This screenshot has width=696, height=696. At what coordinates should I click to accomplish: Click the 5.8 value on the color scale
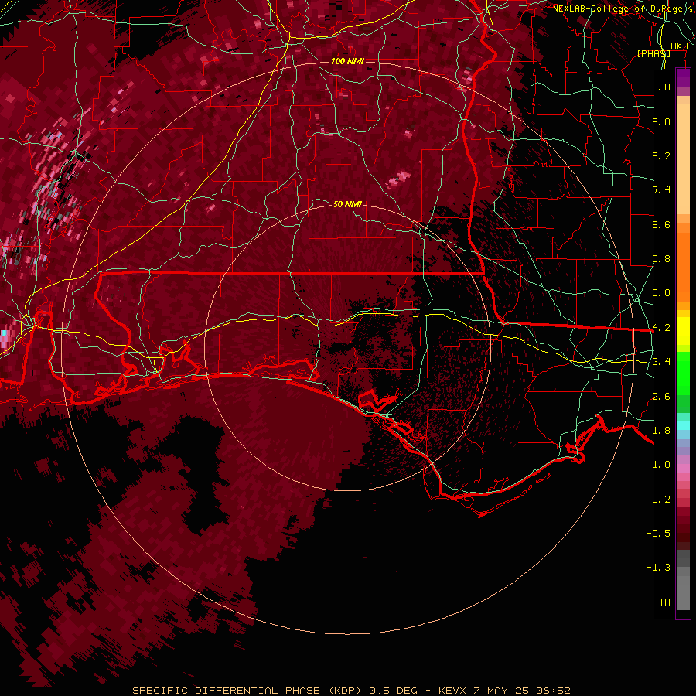661,259
